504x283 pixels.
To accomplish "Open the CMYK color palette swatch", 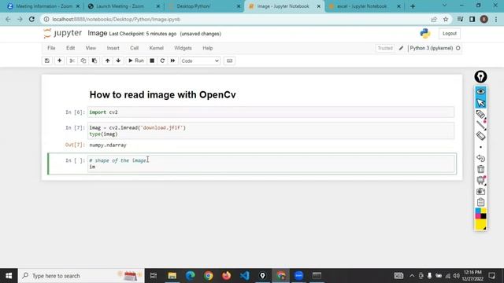I will click(480, 213).
